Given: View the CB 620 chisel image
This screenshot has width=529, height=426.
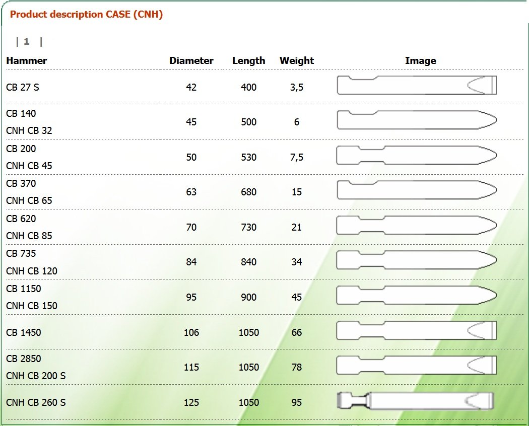Looking at the screenshot, I should (417, 225).
